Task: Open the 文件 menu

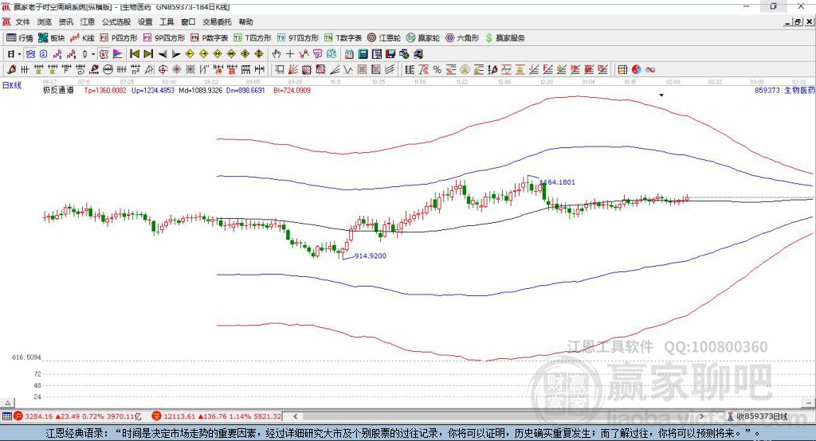Action: pos(22,21)
